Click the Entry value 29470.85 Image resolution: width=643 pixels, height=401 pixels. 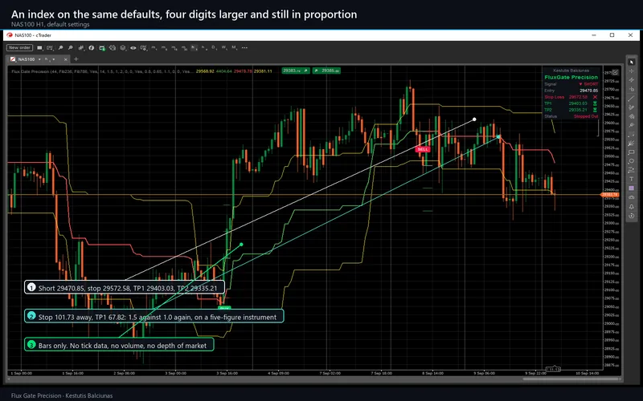click(x=588, y=91)
